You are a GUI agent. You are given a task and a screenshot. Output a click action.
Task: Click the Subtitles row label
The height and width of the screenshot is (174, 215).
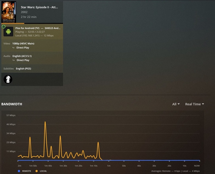point(8,69)
